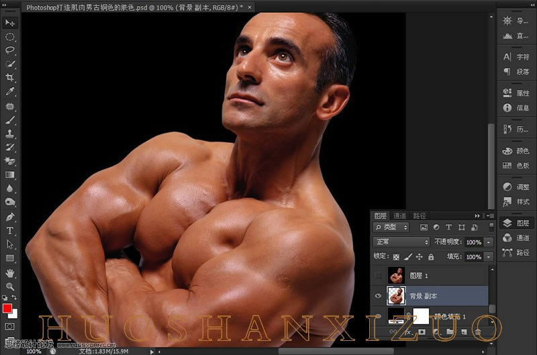The width and height of the screenshot is (537, 355).
Task: Switch to the 通道 tab
Action: point(400,215)
